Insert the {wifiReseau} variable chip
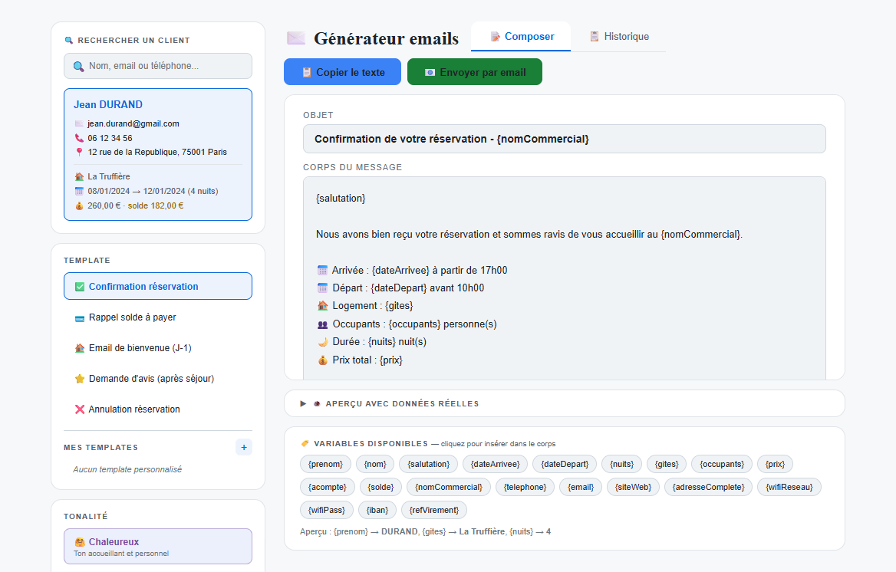 789,487
